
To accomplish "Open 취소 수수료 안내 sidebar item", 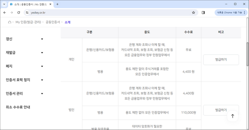I will [x=18, y=107].
